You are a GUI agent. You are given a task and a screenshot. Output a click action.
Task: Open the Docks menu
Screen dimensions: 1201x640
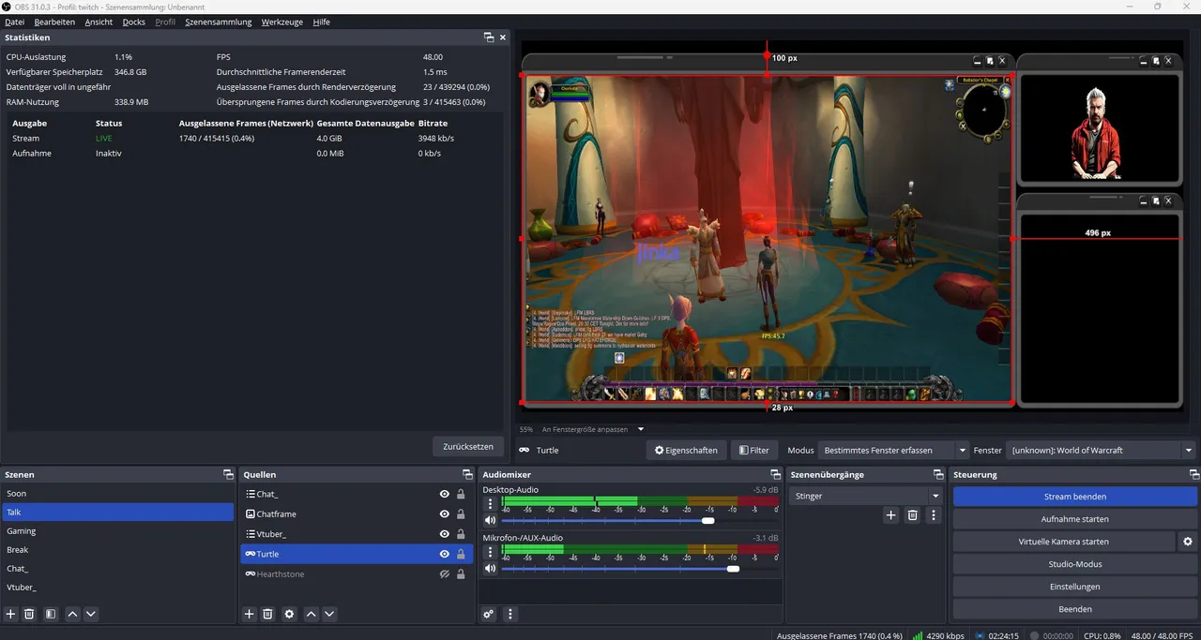[134, 22]
